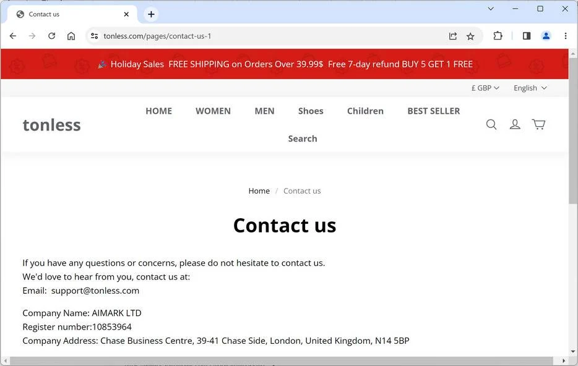This screenshot has height=366, width=578.
Task: Expand the English language dropdown
Action: pyautogui.click(x=530, y=88)
